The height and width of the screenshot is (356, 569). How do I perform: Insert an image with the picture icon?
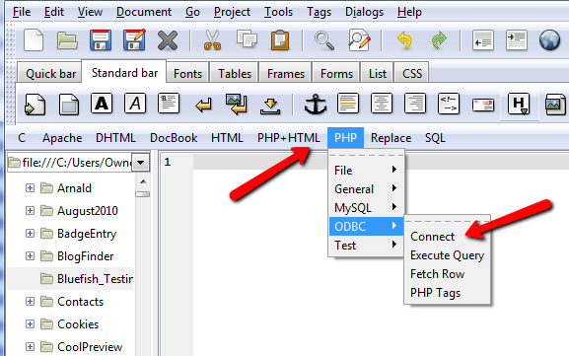coord(555,105)
